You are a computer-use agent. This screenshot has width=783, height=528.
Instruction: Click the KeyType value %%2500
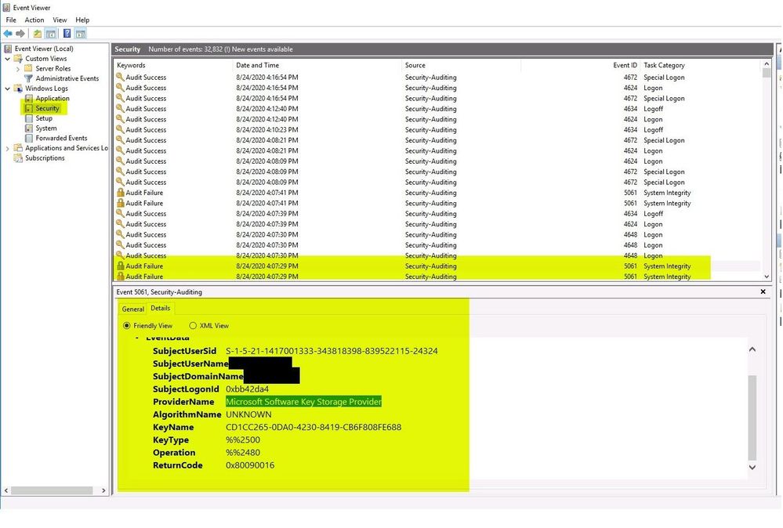[243, 439]
